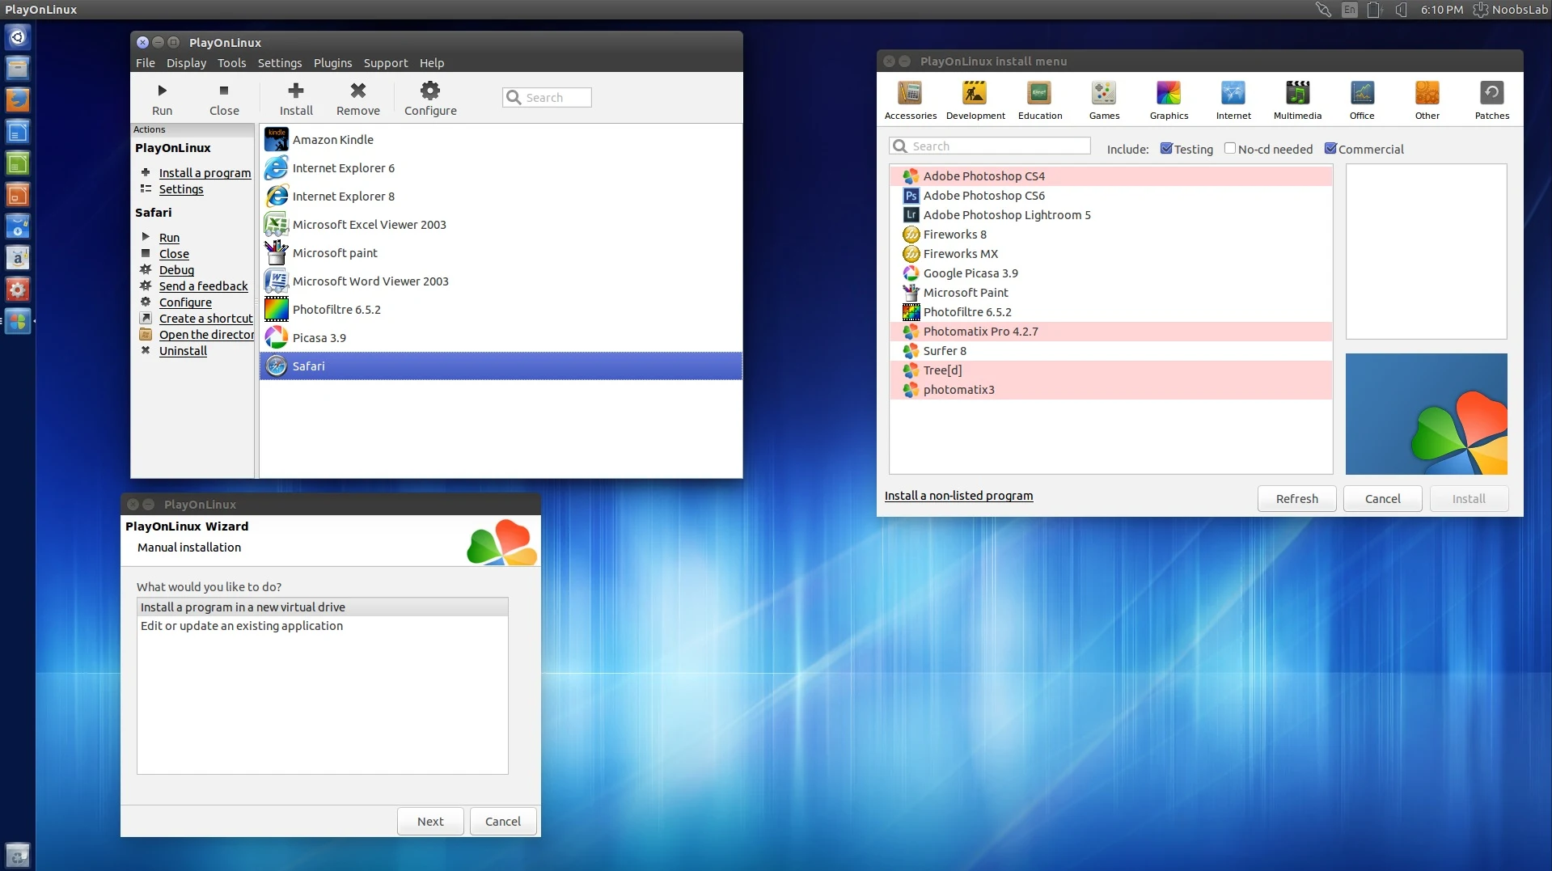
Task: Open the Accessories category in install menu
Action: 910,100
